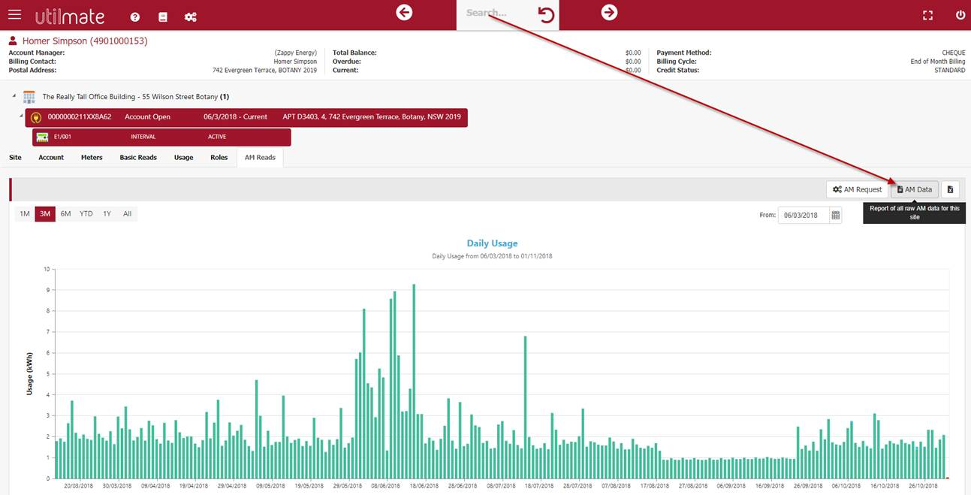Viewport: 971px width, 495px height.
Task: Switch to the Basic Reads tab
Action: pyautogui.click(x=138, y=158)
